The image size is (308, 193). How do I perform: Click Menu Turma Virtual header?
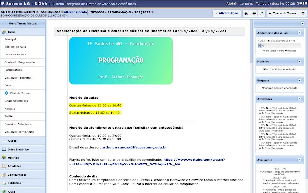(23, 24)
